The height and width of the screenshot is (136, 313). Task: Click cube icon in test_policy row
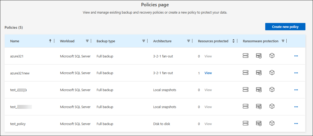pyautogui.click(x=272, y=123)
